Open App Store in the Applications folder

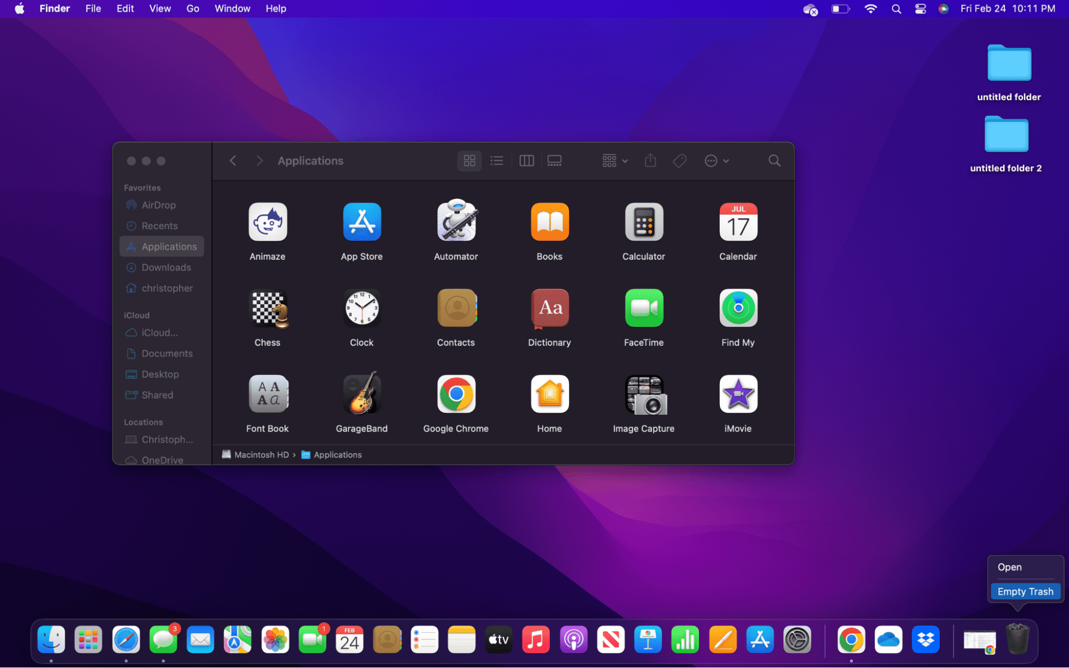click(x=362, y=222)
